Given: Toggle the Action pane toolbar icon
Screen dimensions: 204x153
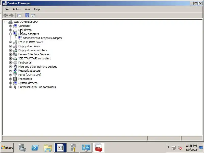Looking at the screenshot, I should (33, 16).
